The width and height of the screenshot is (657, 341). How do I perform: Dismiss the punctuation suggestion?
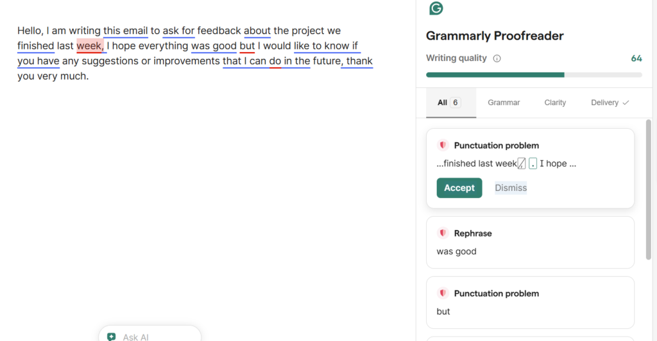(511, 188)
